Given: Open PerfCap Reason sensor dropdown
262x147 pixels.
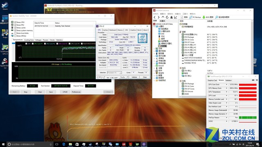Looking at the screenshot, I should tap(226, 118).
